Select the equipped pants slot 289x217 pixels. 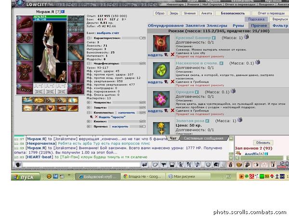(76, 72)
